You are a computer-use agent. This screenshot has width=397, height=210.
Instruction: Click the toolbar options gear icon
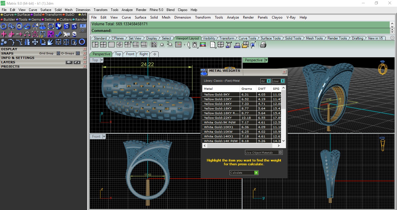[392, 38]
